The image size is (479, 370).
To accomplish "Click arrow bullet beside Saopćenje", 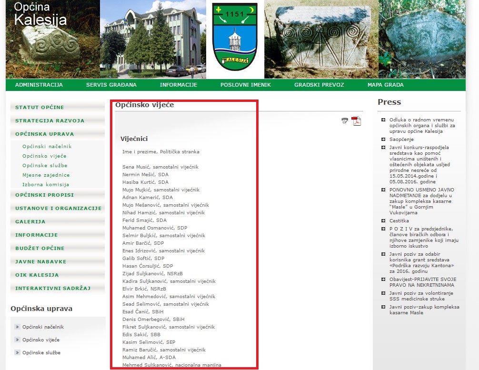I will pyautogui.click(x=383, y=140).
